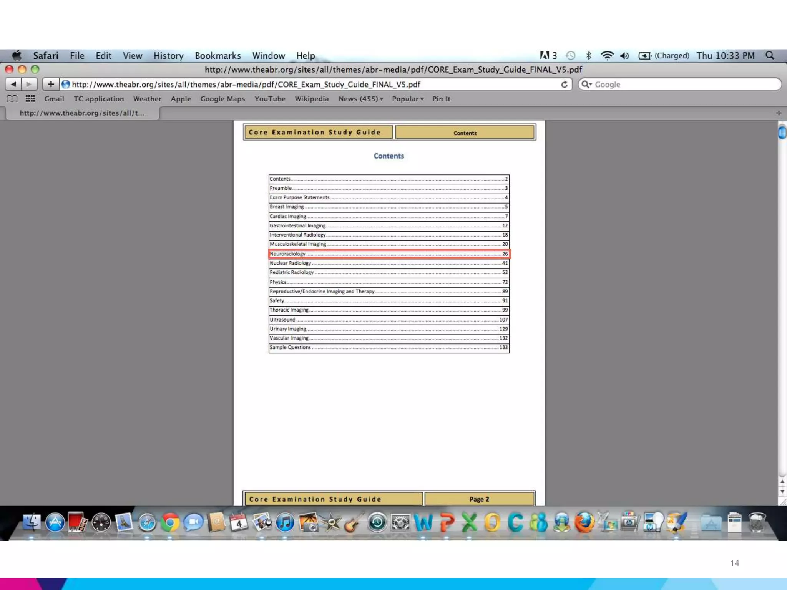Click the Wikipedia bookmark link
This screenshot has height=590, width=787.
click(x=312, y=99)
